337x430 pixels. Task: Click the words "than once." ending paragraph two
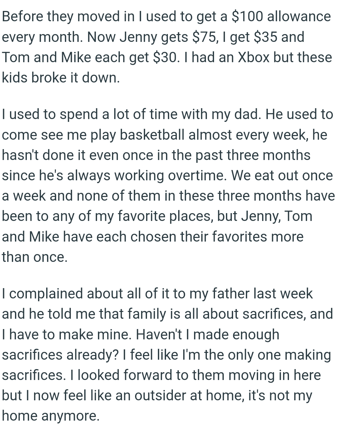[34, 257]
